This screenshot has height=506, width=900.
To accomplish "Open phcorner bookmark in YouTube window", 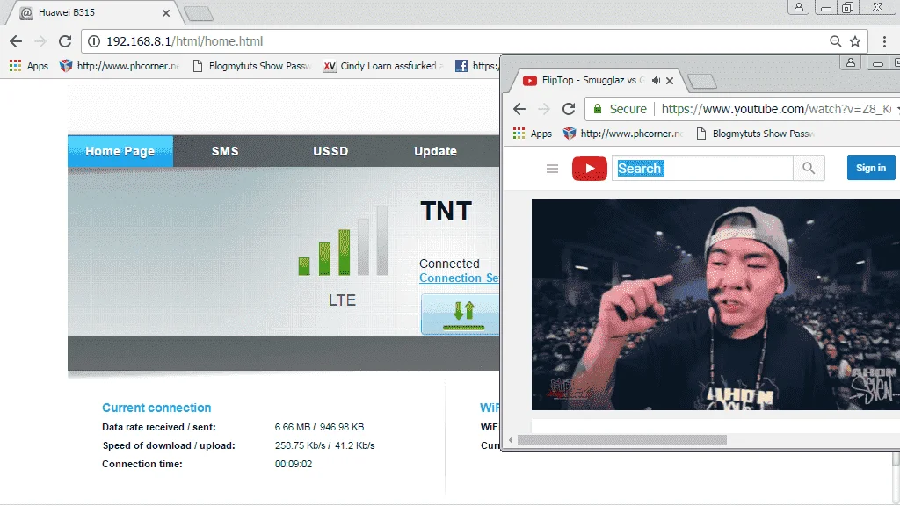I will coord(623,134).
